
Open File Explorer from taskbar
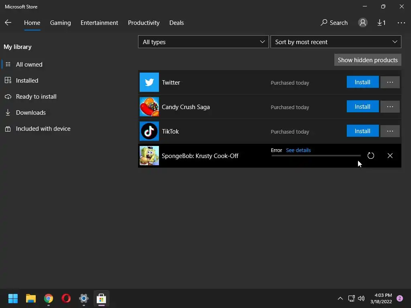pyautogui.click(x=31, y=298)
